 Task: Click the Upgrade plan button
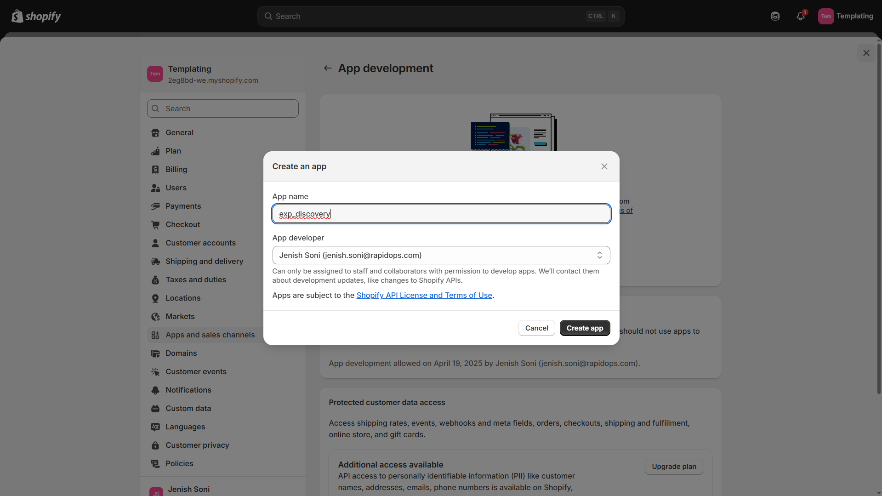coord(674,467)
